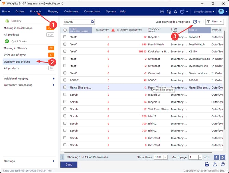Viewport: 229px width, 173px height.
Task: Click the print icon at bottom
Action: click(x=207, y=164)
